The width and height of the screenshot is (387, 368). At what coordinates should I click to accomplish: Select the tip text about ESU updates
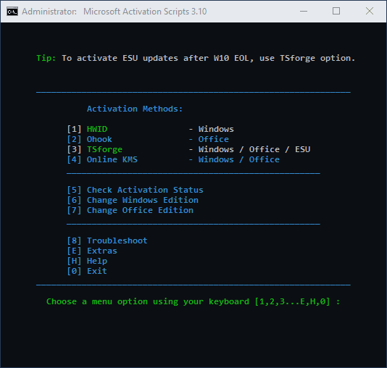[208, 59]
